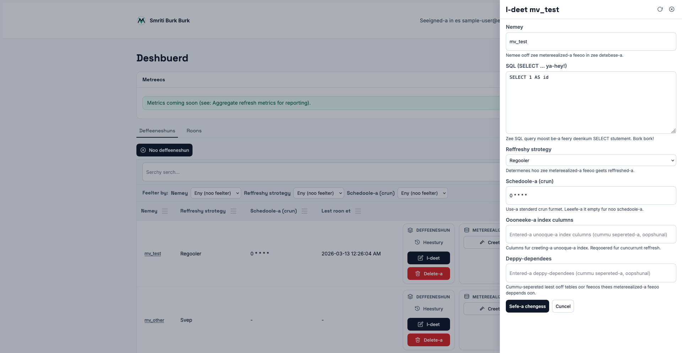Switch to the Roons tab
Image resolution: width=682 pixels, height=353 pixels.
pos(194,131)
